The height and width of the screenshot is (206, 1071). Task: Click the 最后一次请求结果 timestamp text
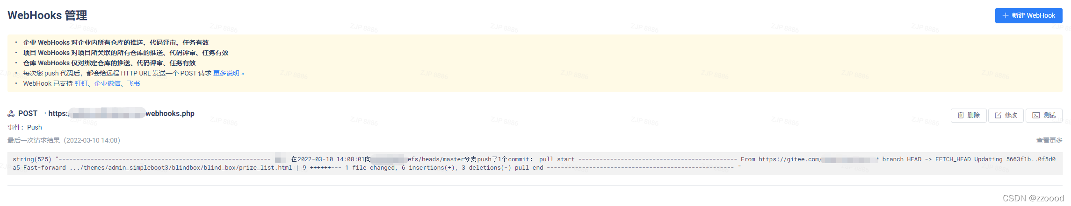point(64,140)
